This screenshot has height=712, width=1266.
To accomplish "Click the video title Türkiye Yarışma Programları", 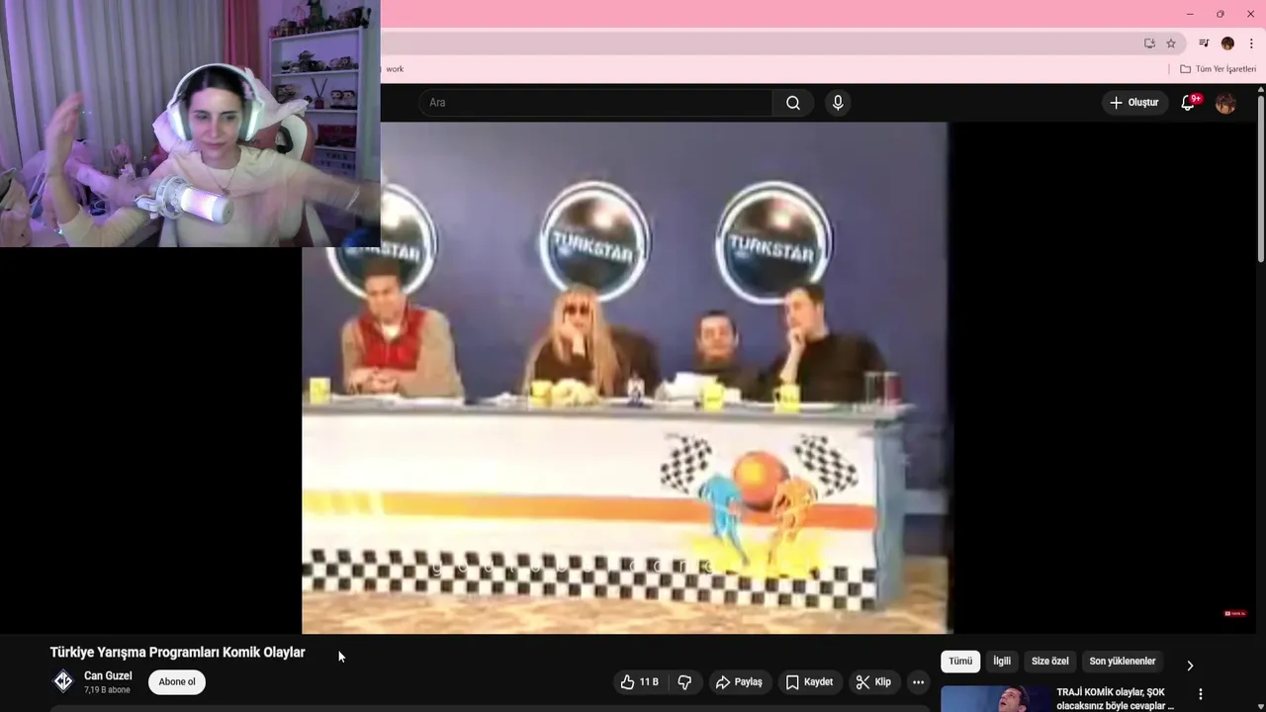I will (x=177, y=653).
